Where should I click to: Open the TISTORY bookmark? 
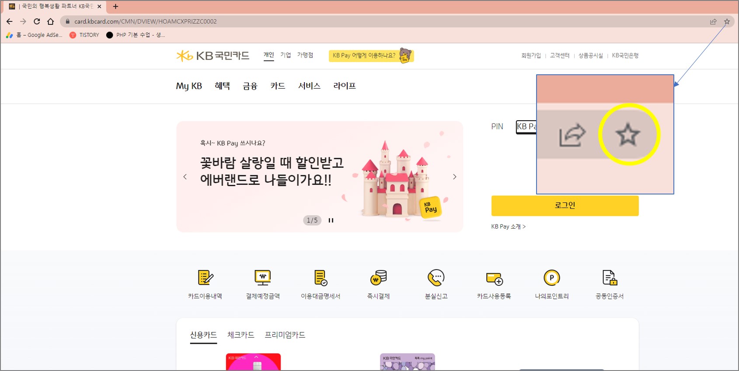84,35
